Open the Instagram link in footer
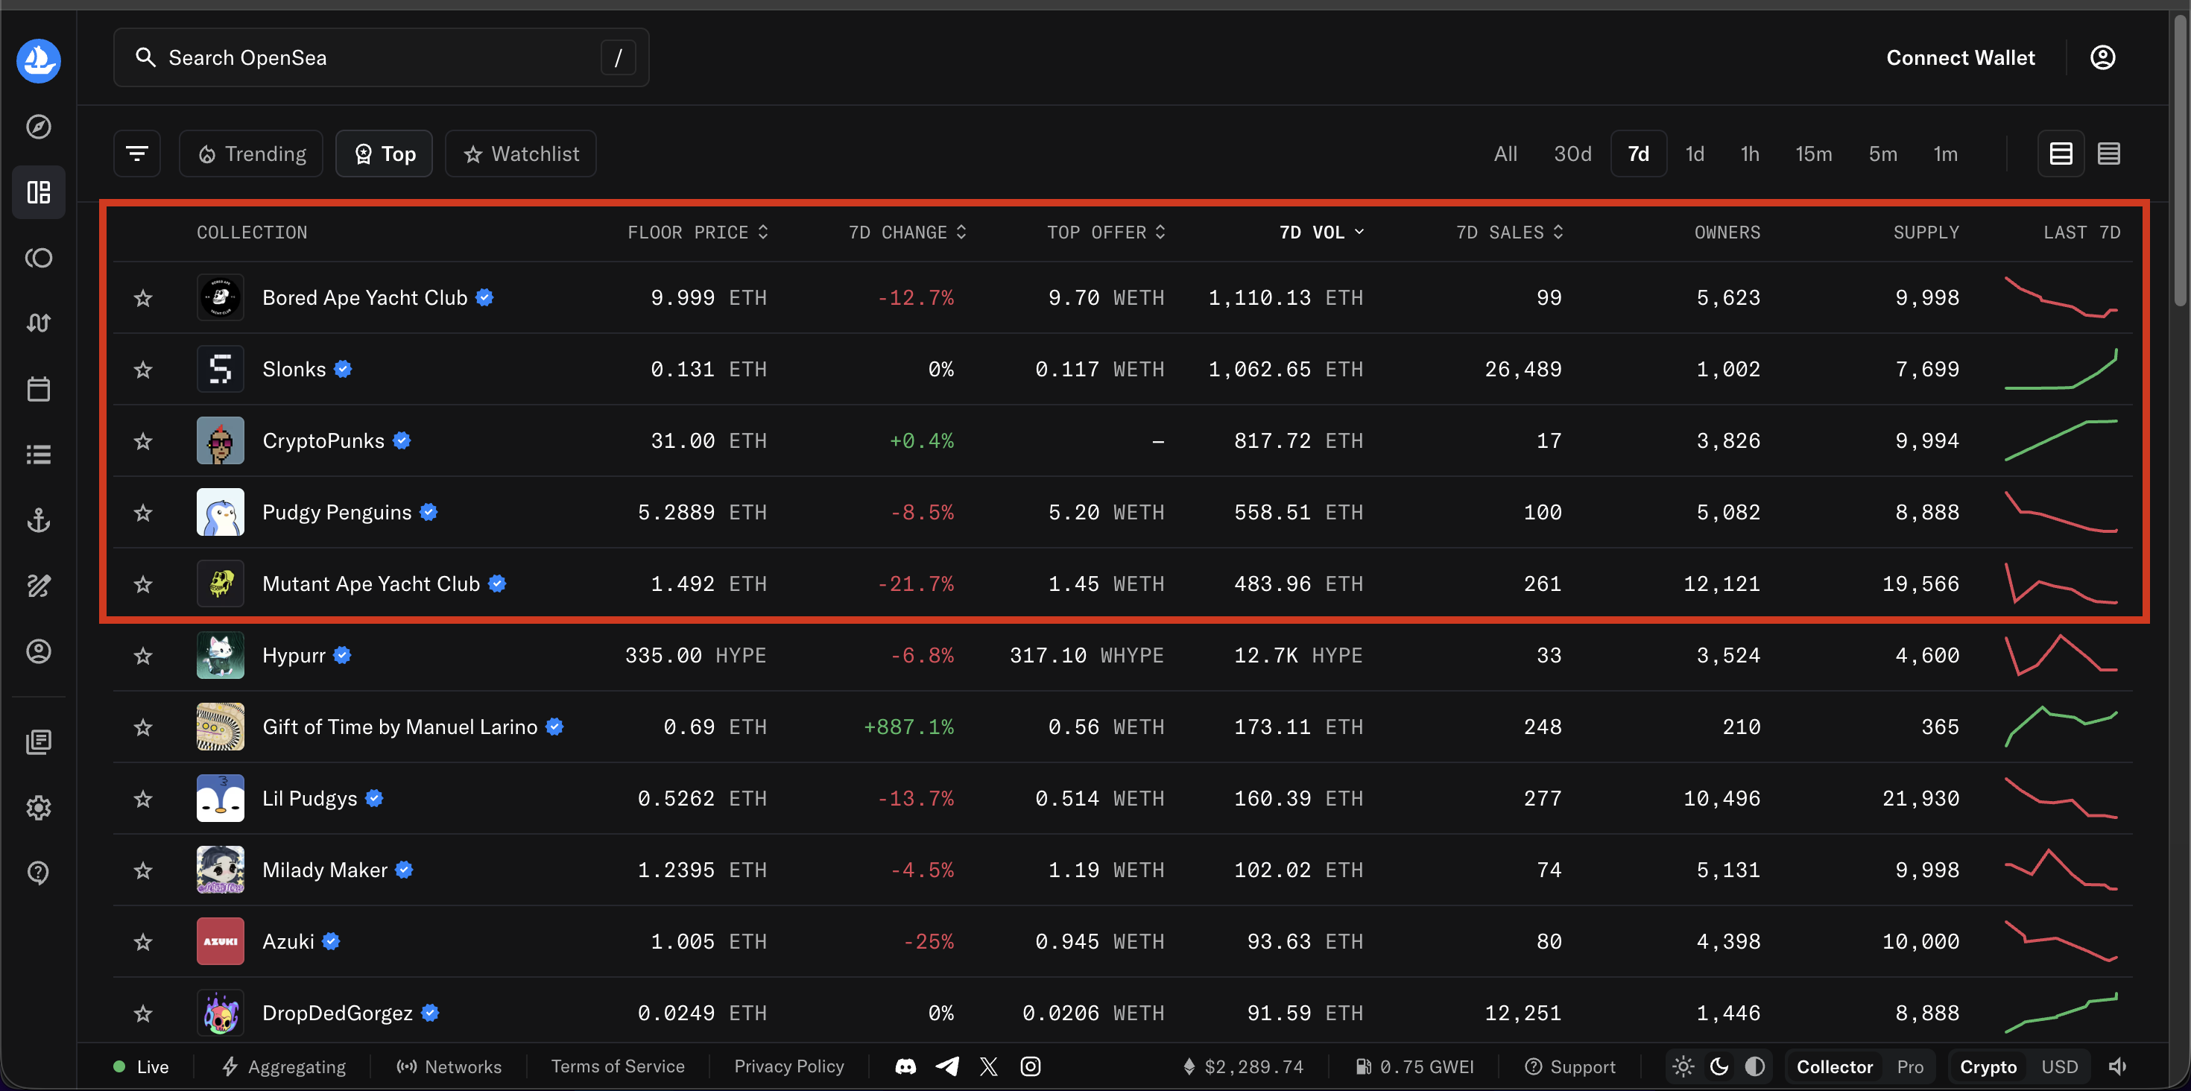 pos(1030,1066)
